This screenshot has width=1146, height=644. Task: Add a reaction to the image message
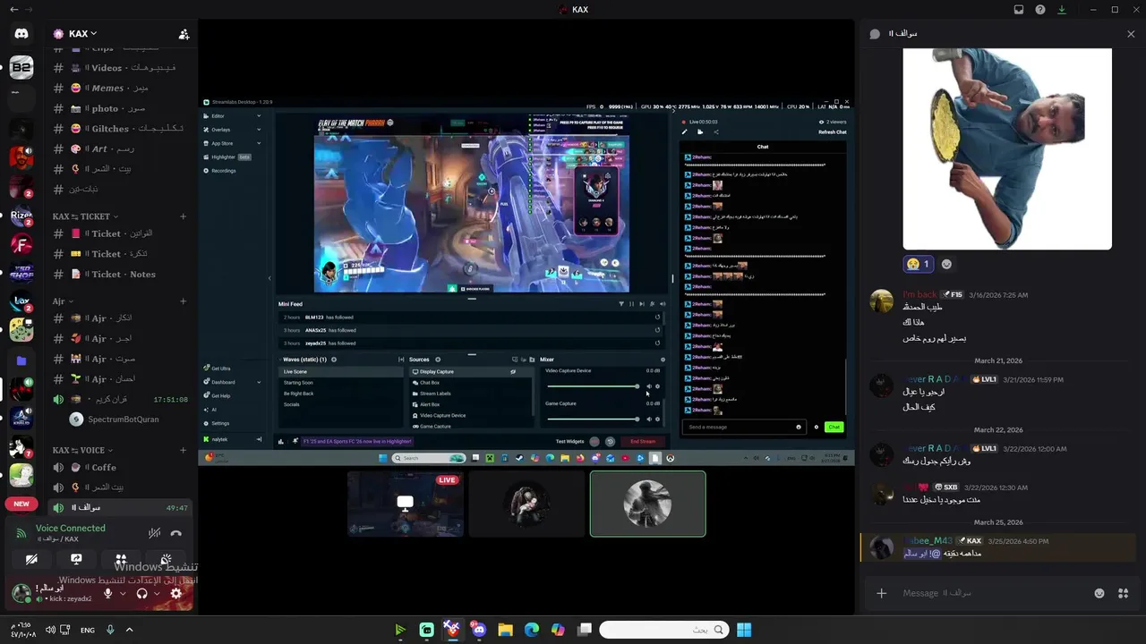tap(946, 264)
